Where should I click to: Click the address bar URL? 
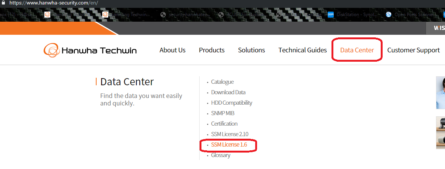click(x=54, y=3)
